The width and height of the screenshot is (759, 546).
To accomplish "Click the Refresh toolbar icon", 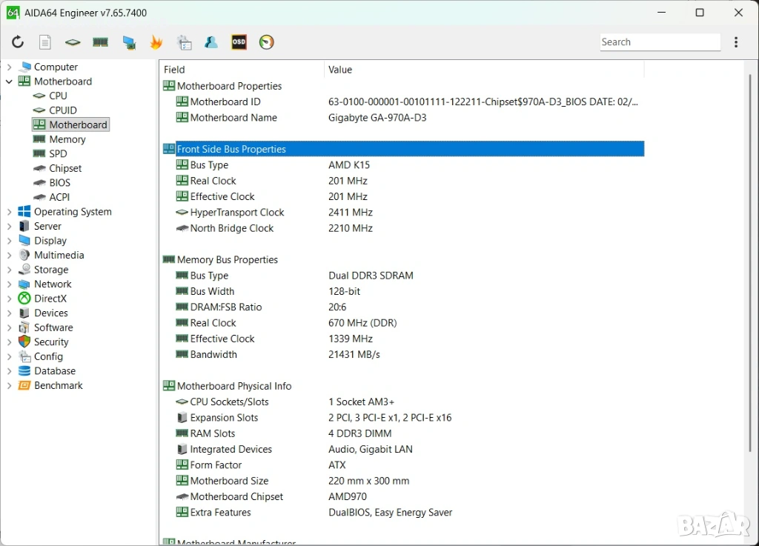I will coord(18,42).
